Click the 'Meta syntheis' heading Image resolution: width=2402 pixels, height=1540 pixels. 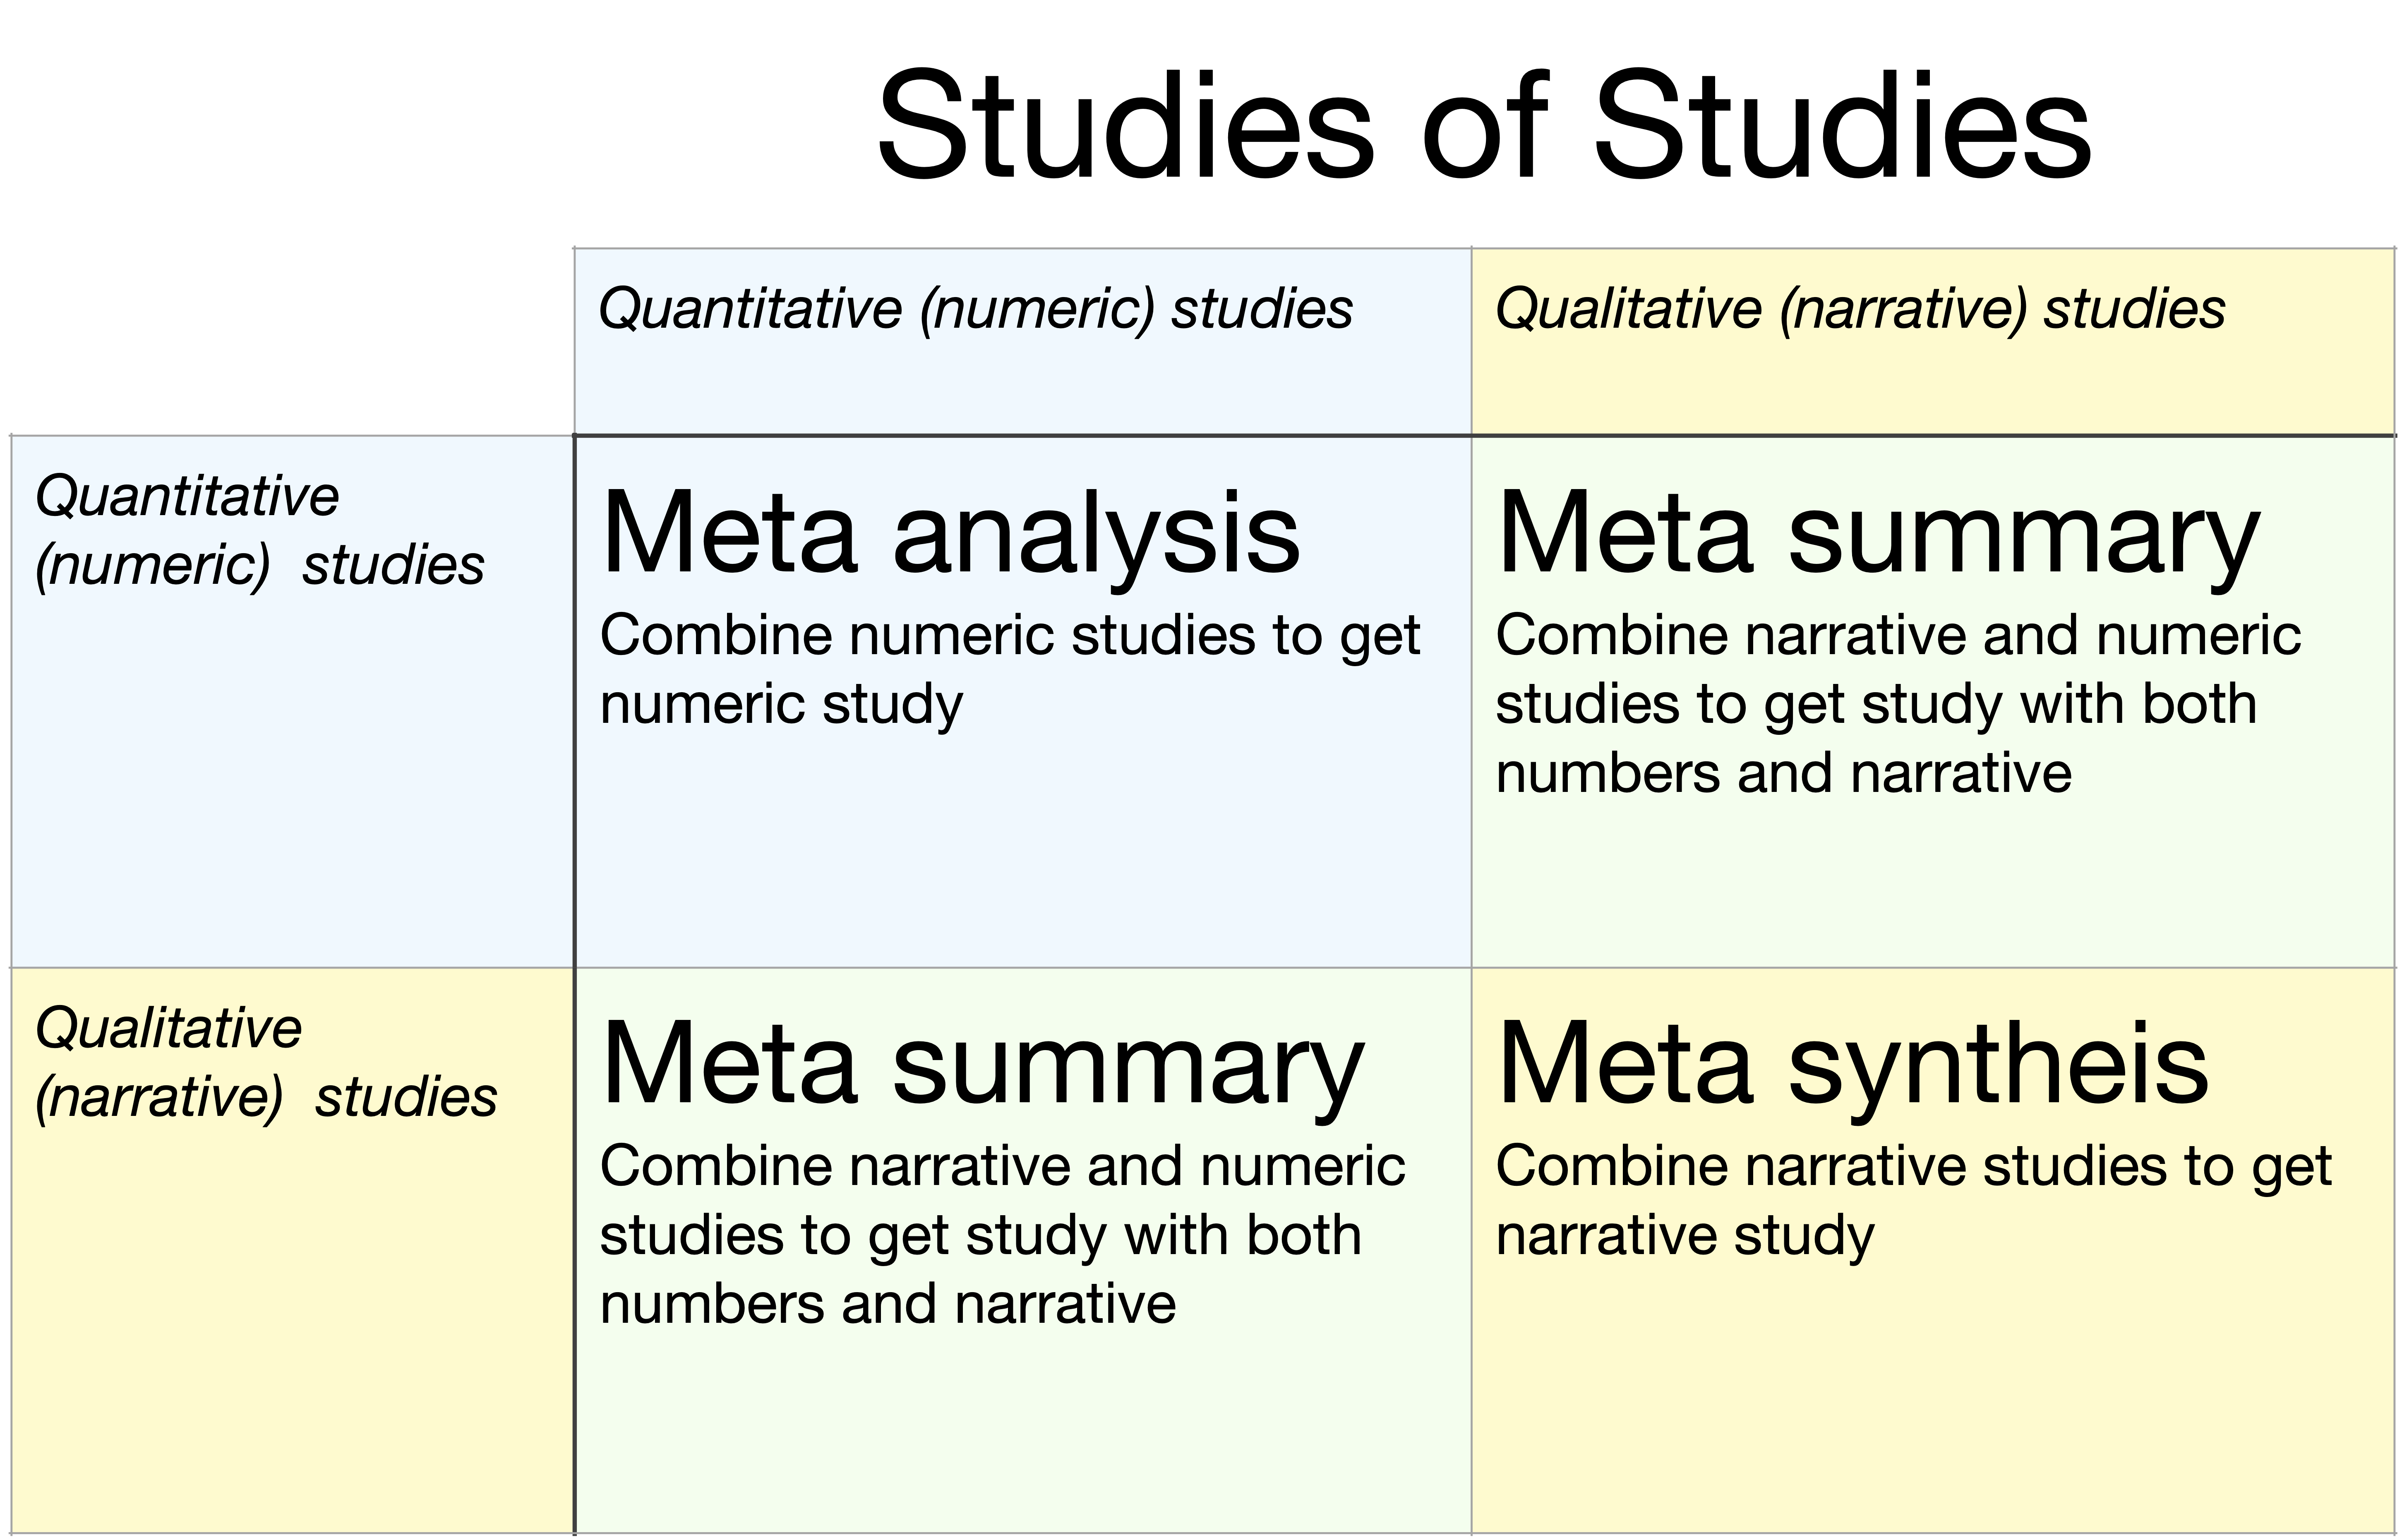coord(1853,1066)
